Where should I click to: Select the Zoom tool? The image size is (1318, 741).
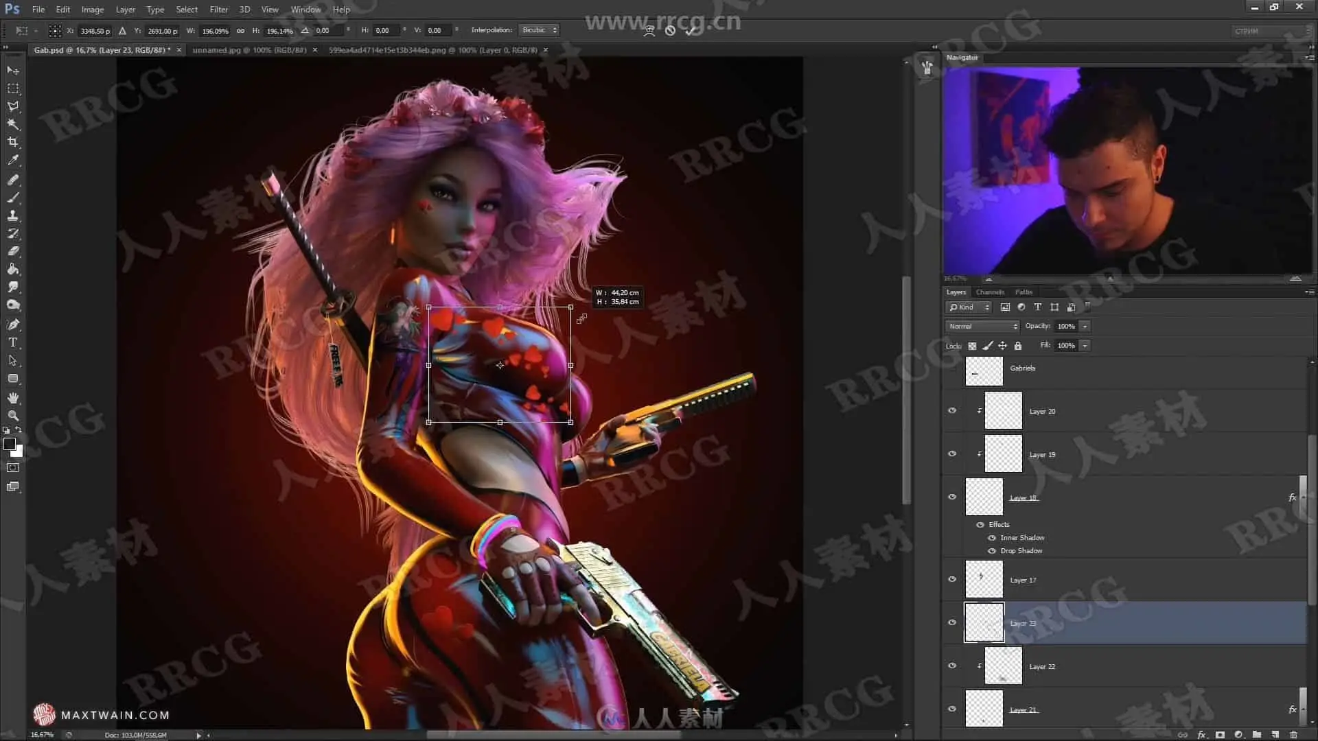[13, 416]
